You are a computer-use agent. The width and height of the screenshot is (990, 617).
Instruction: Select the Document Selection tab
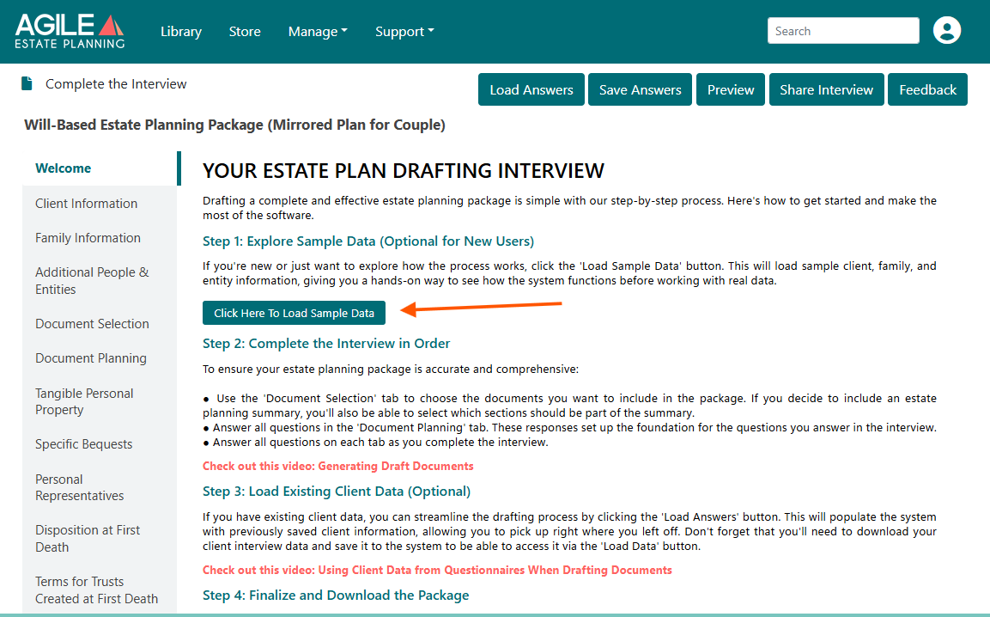pos(100,324)
